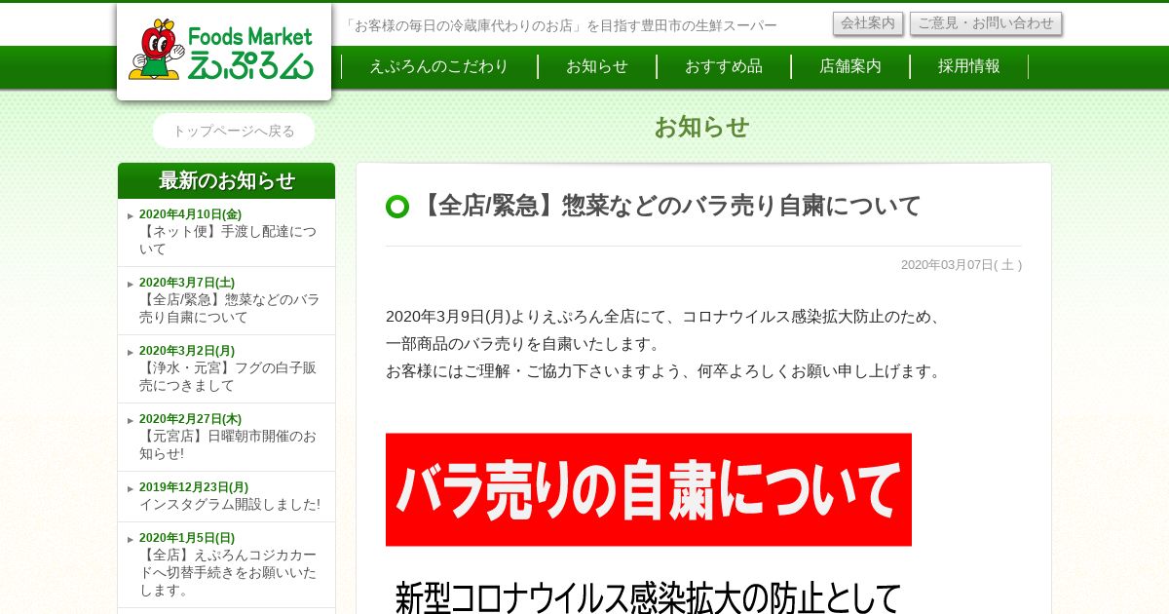This screenshot has width=1169, height=614.
Task: Click the 最新のお知らせ sidebar header
Action: tap(226, 180)
